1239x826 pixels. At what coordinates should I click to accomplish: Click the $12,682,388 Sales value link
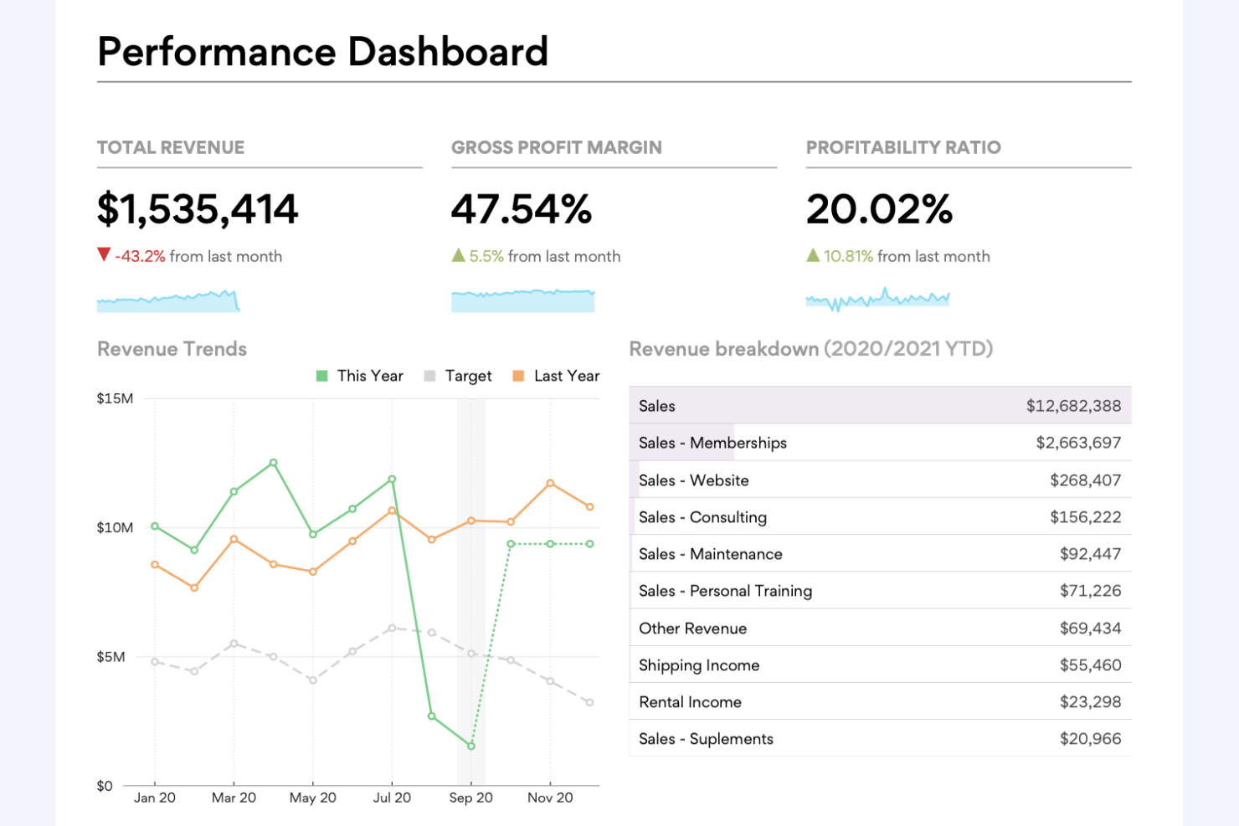[x=1074, y=406]
